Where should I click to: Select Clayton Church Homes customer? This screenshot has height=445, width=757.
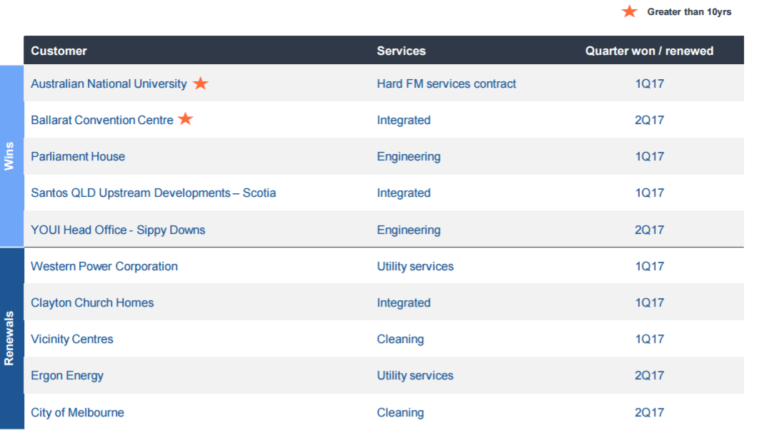92,302
